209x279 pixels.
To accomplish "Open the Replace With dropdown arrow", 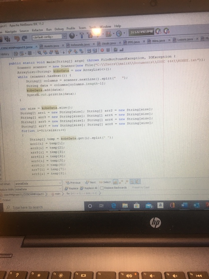I will point(60,189).
